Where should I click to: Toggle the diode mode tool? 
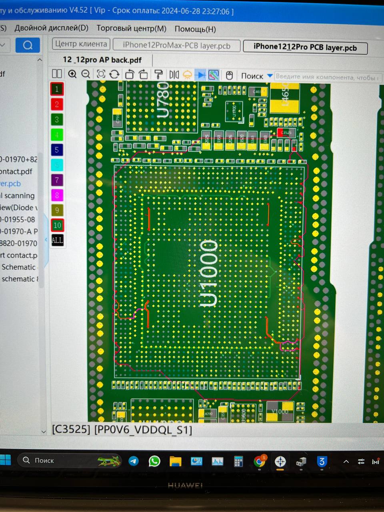point(201,75)
